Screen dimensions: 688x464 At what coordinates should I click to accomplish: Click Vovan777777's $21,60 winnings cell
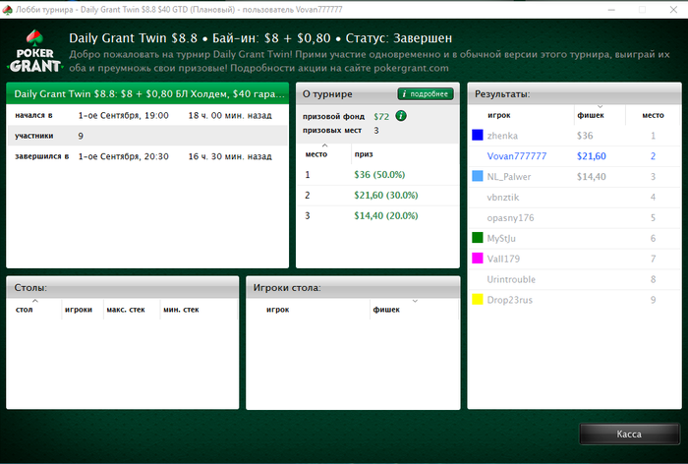coord(592,156)
